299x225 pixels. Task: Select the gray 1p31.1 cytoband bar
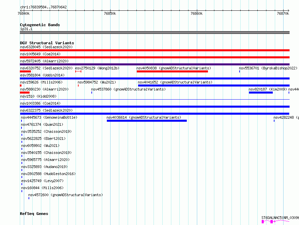pyautogui.click(x=155, y=33)
